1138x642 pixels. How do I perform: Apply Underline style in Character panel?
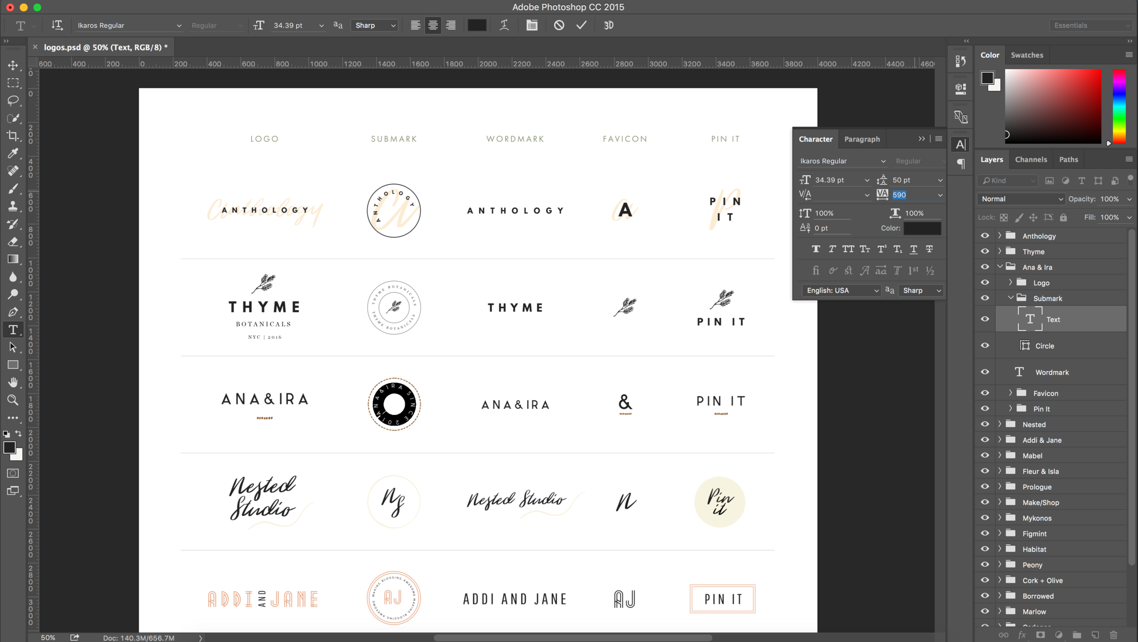(x=914, y=249)
